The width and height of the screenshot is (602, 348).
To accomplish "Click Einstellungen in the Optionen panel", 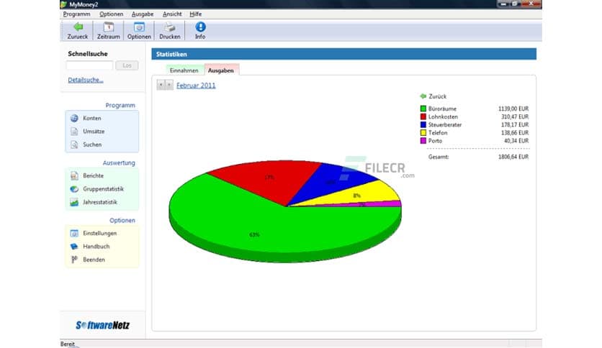I will 99,233.
